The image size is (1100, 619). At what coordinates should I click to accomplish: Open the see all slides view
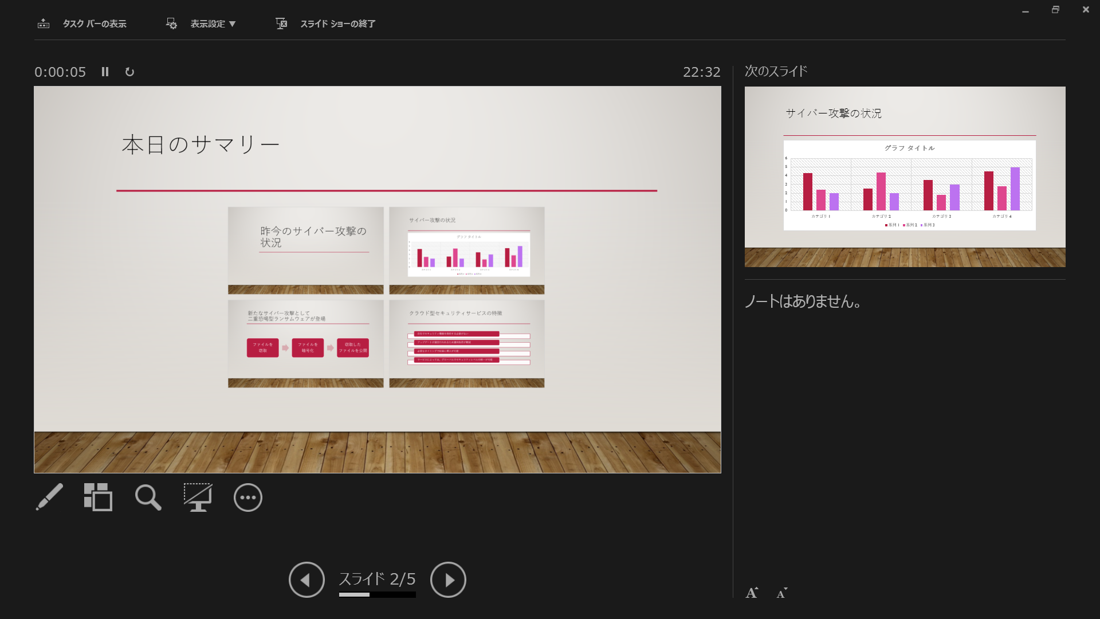[x=97, y=497]
